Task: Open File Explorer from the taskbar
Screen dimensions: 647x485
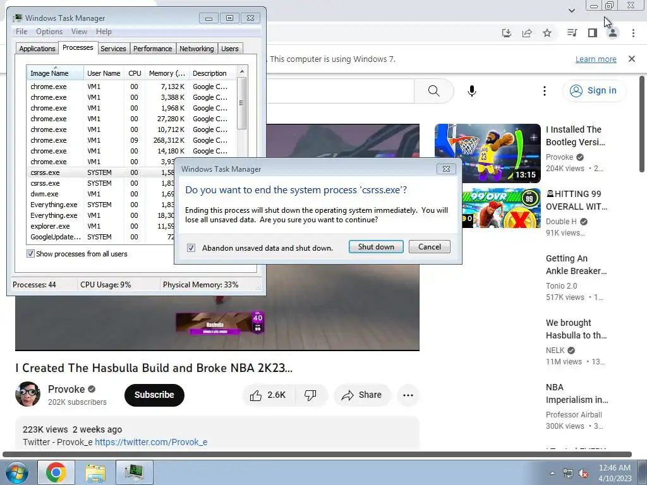Action: (95, 472)
